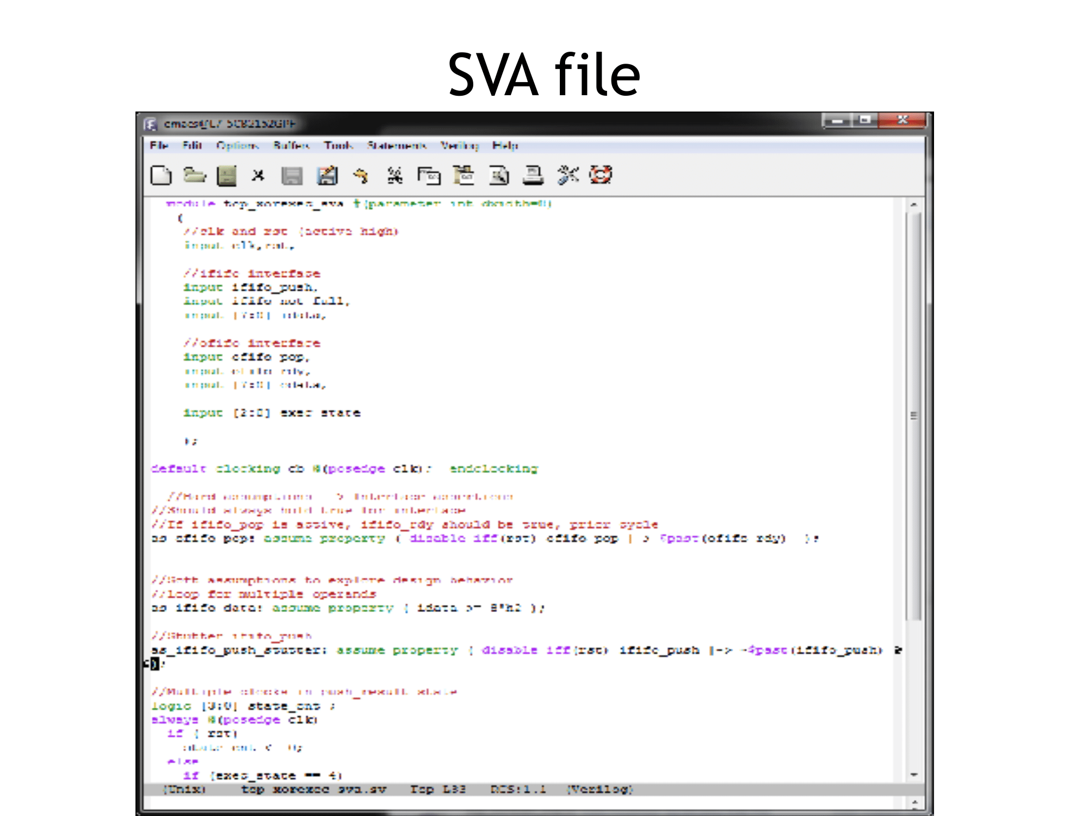Place cursor on 'input ofifo pop,' line
1088x816 pixels.
coord(246,357)
